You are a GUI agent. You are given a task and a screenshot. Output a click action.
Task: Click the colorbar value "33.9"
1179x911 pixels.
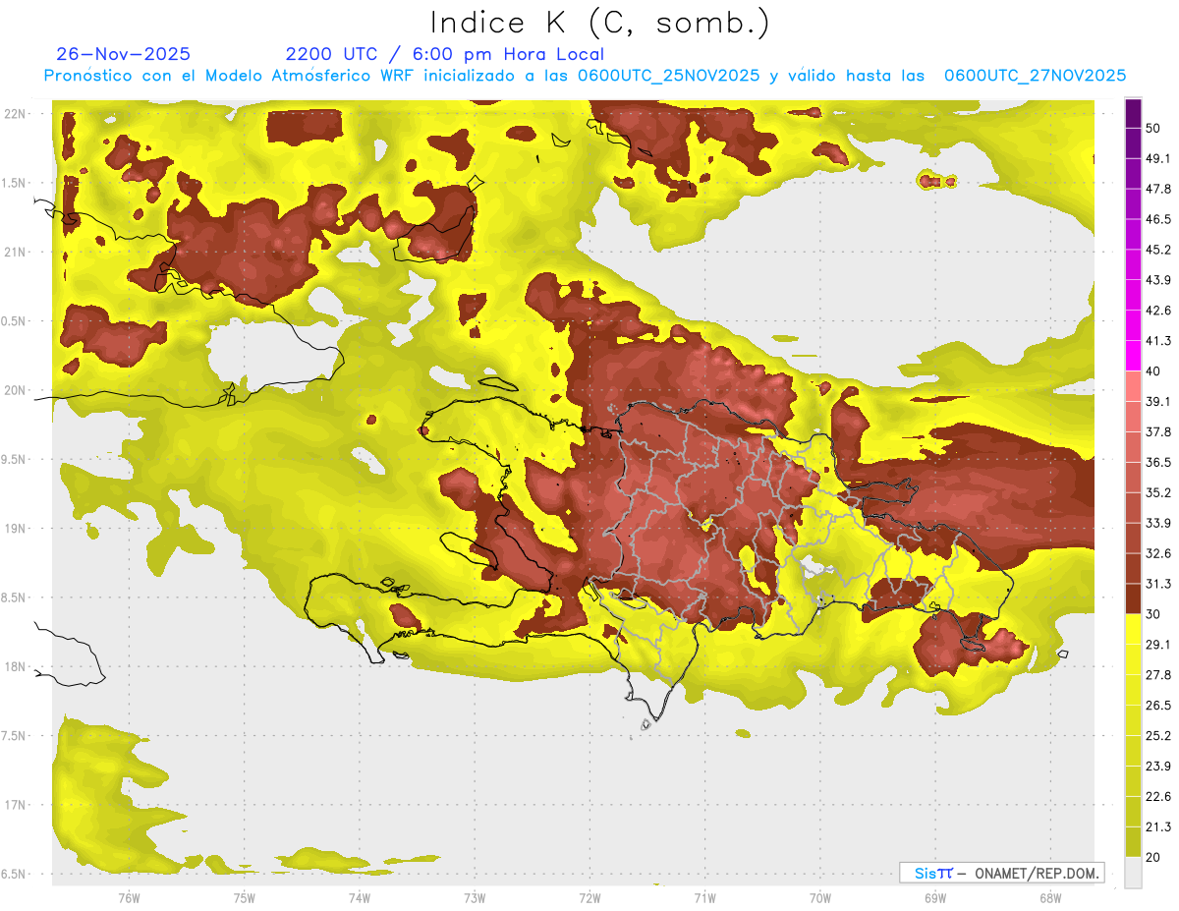pos(1159,523)
